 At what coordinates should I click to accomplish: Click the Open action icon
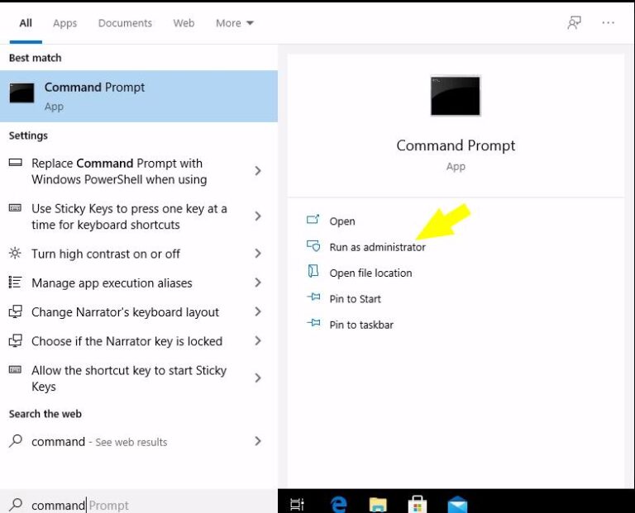tap(313, 219)
